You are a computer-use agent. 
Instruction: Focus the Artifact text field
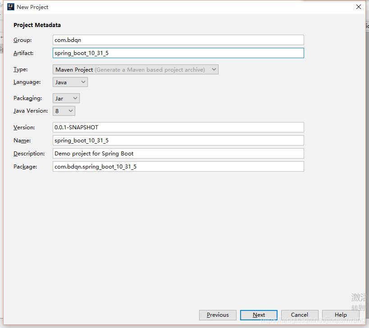pos(178,53)
